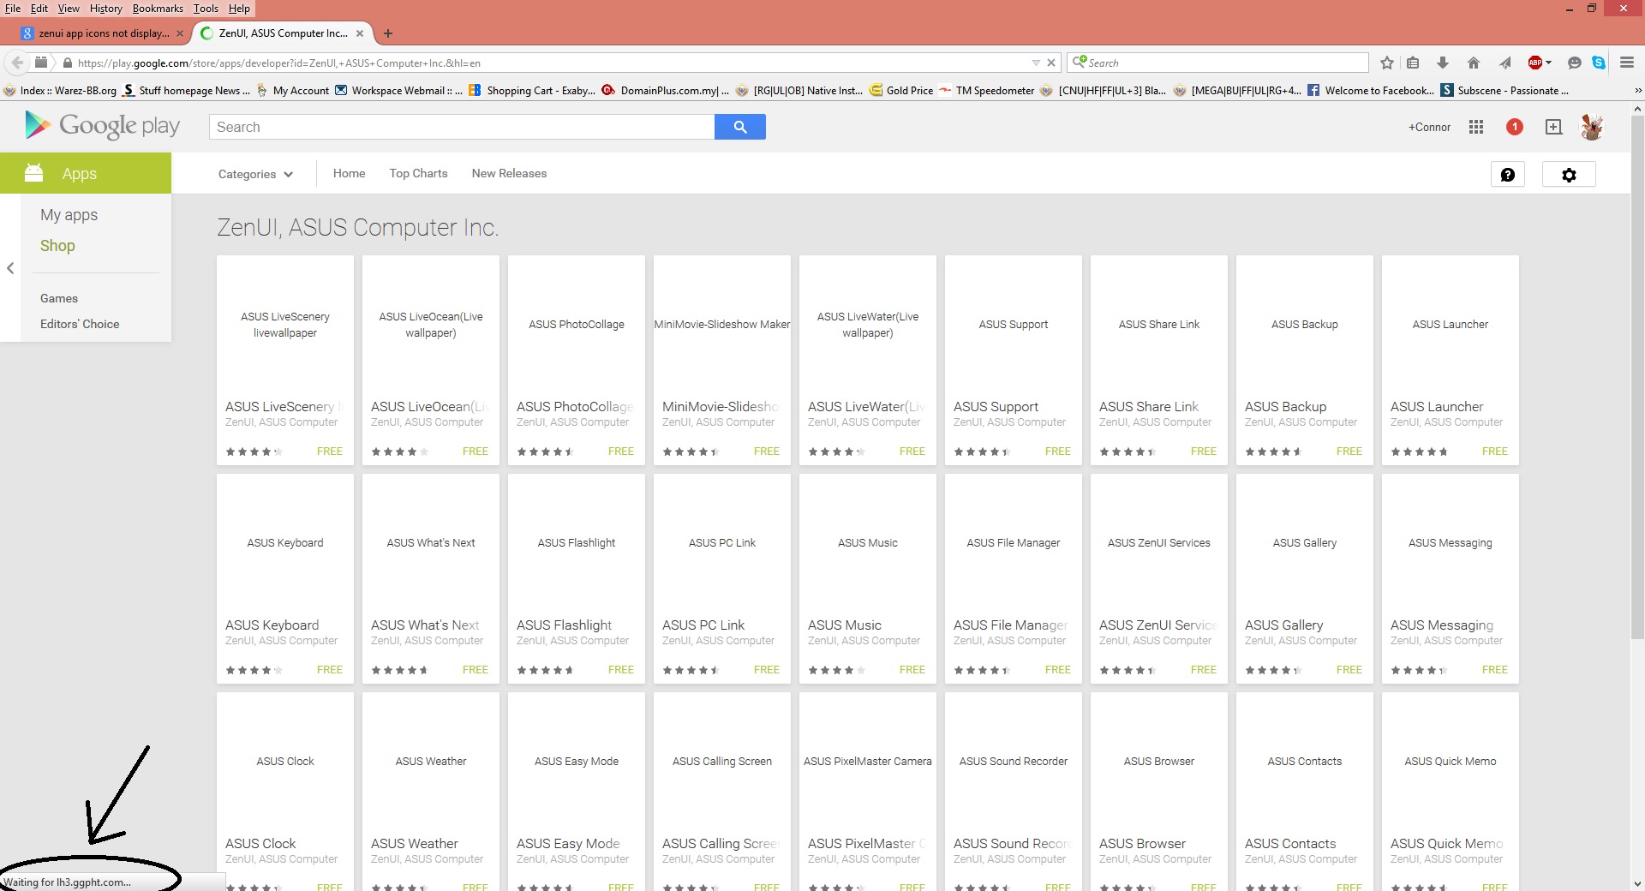Click the browser address bar URL
The height and width of the screenshot is (891, 1645).
coord(548,63)
